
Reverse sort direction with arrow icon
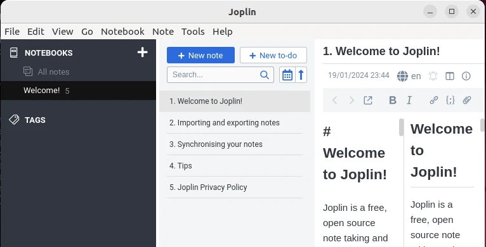click(x=301, y=75)
